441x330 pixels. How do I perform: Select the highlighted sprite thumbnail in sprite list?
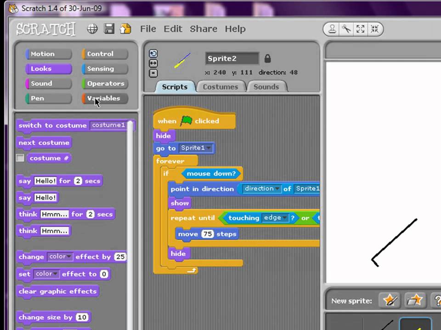416,324
